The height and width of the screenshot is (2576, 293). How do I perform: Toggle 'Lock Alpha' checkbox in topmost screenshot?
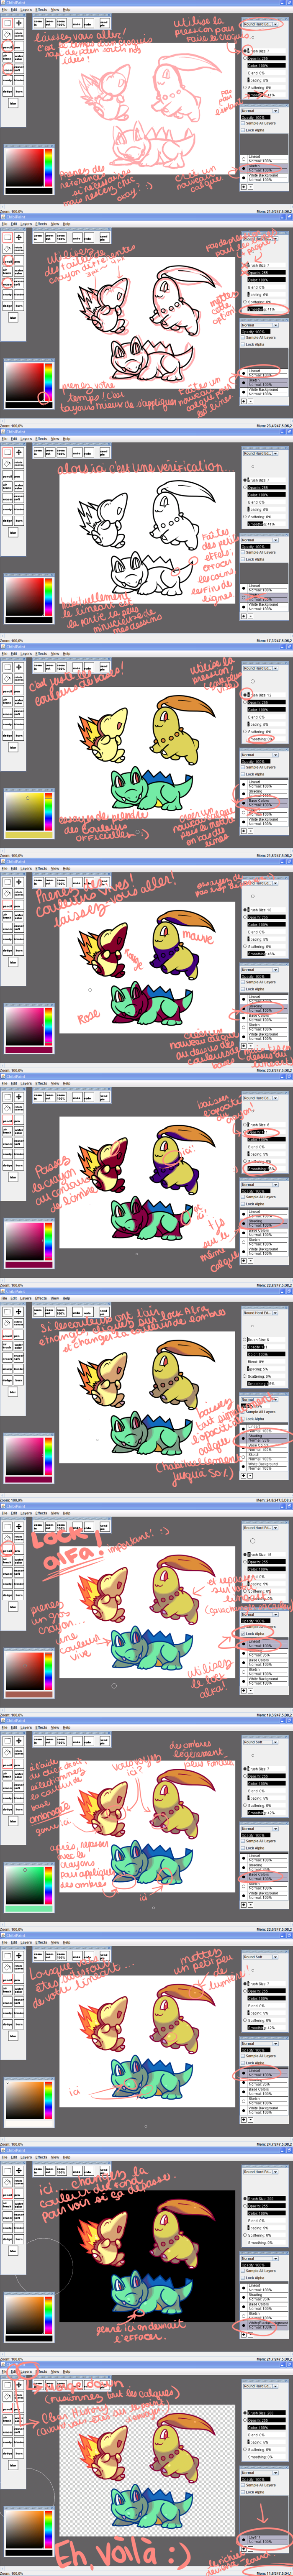pyautogui.click(x=243, y=130)
